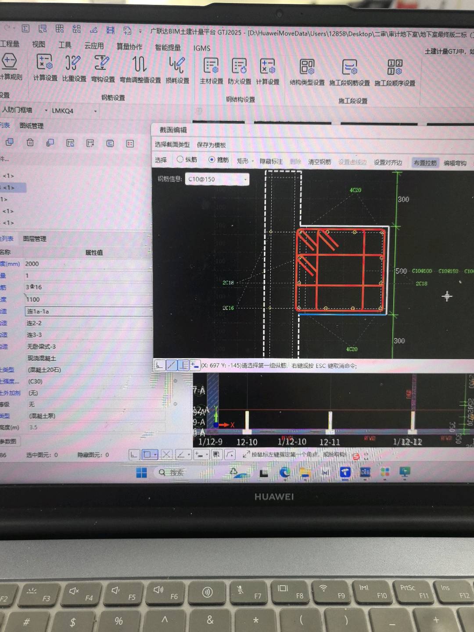The width and height of the screenshot is (474, 632).
Task: Open the 防火设置 tool
Action: (240, 71)
